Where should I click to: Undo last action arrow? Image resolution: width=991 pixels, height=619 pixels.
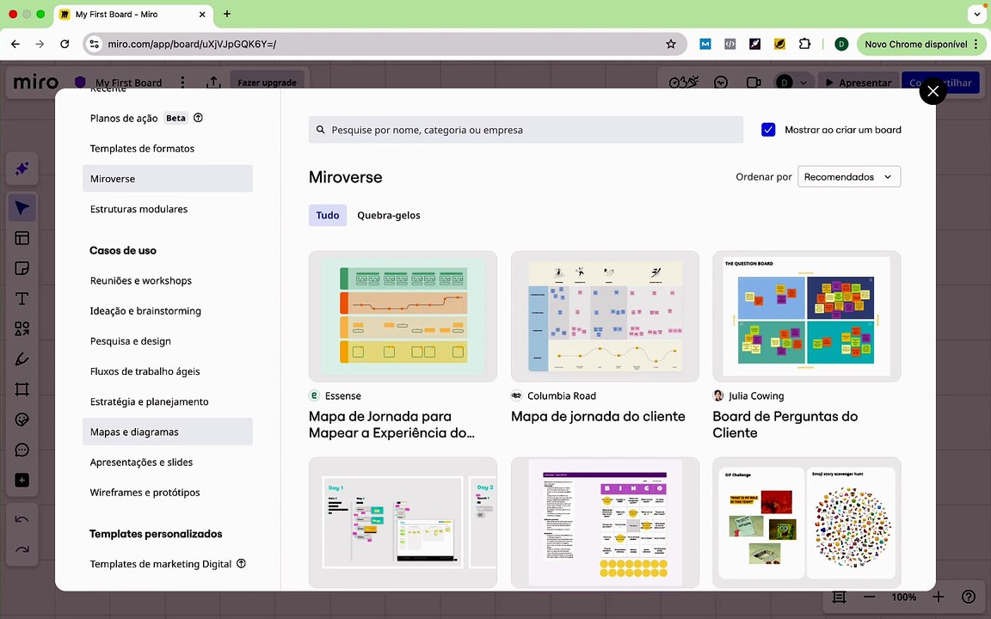click(x=22, y=519)
